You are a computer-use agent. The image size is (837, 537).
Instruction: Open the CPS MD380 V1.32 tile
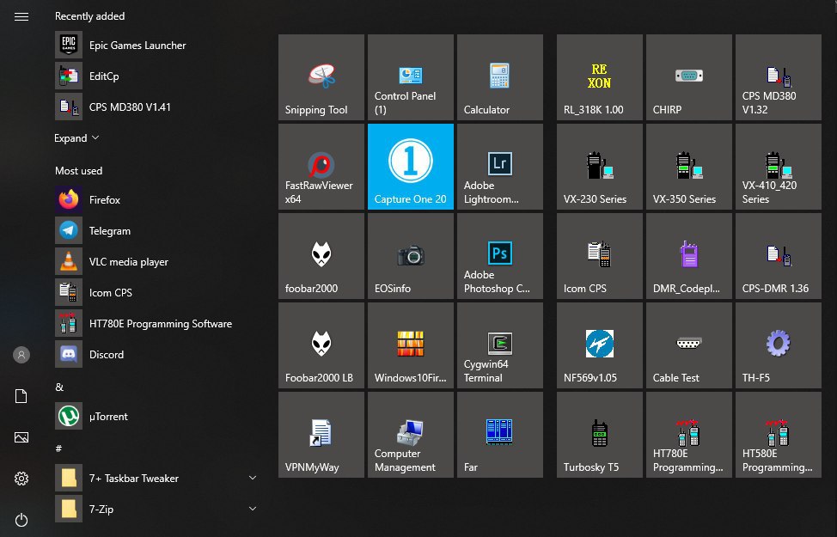click(x=779, y=77)
